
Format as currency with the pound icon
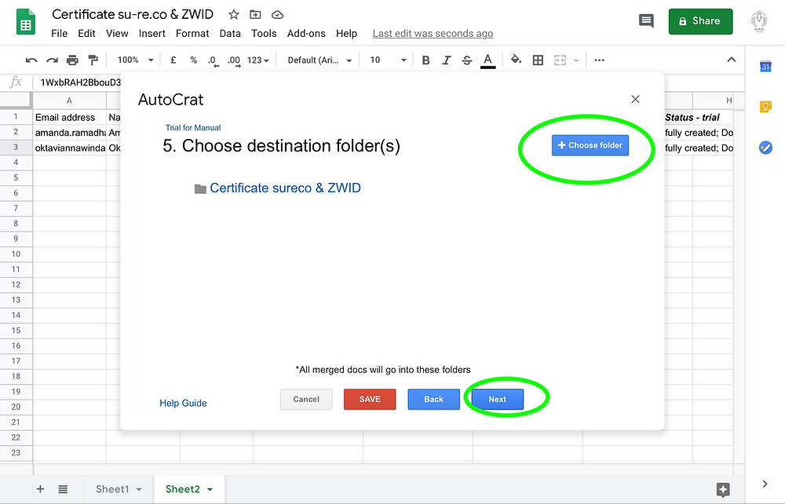pyautogui.click(x=173, y=60)
